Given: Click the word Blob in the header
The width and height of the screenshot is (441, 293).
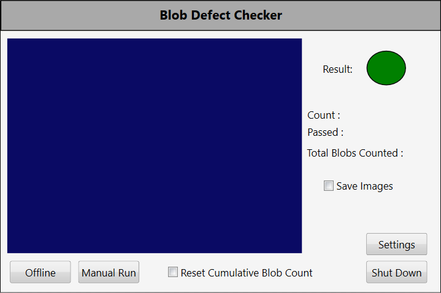Looking at the screenshot, I should [174, 15].
